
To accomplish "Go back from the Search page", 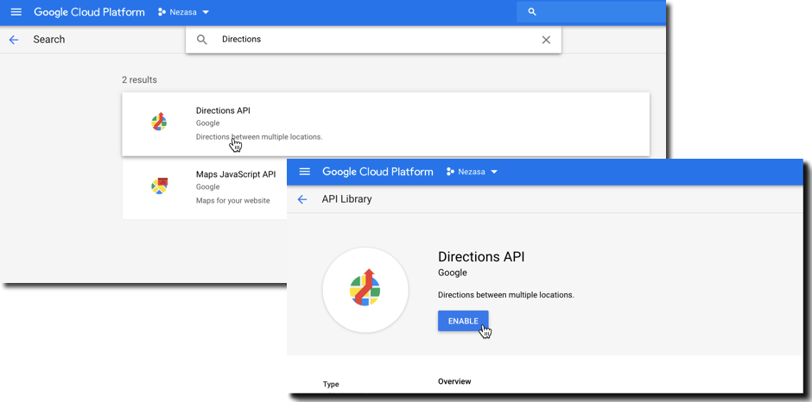I will 14,40.
